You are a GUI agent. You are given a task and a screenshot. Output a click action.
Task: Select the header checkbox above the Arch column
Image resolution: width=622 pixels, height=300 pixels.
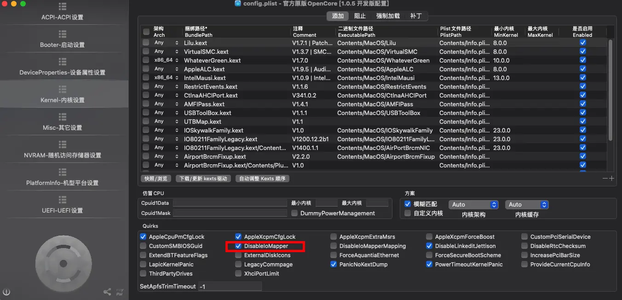pyautogui.click(x=146, y=32)
